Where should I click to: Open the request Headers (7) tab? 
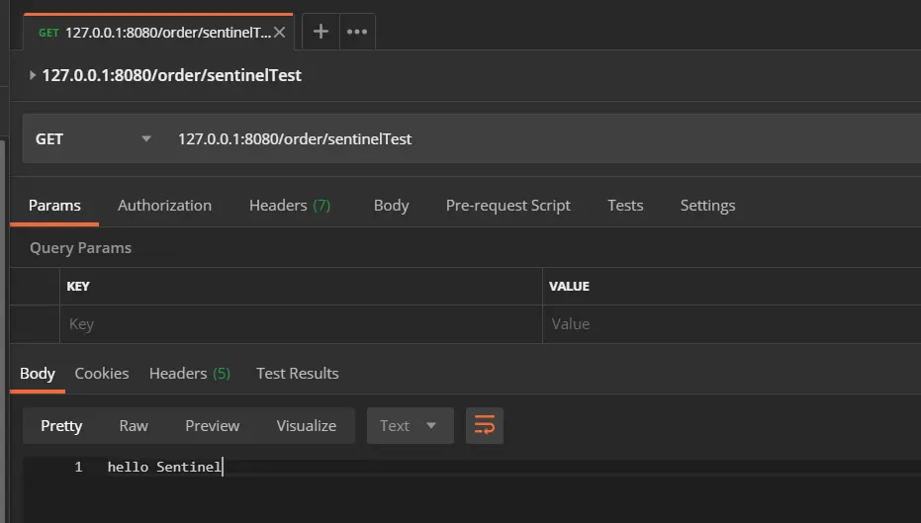[x=289, y=206]
